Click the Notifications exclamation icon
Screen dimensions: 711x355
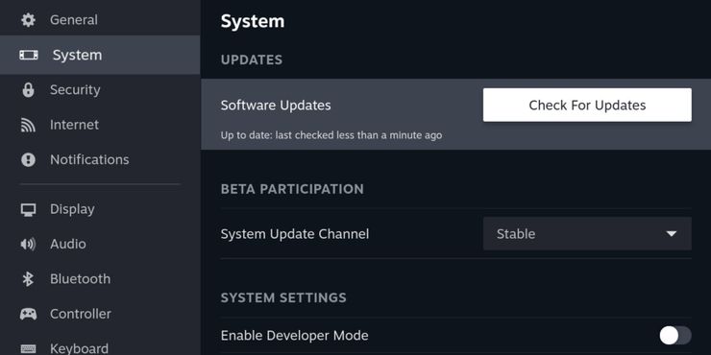(28, 160)
